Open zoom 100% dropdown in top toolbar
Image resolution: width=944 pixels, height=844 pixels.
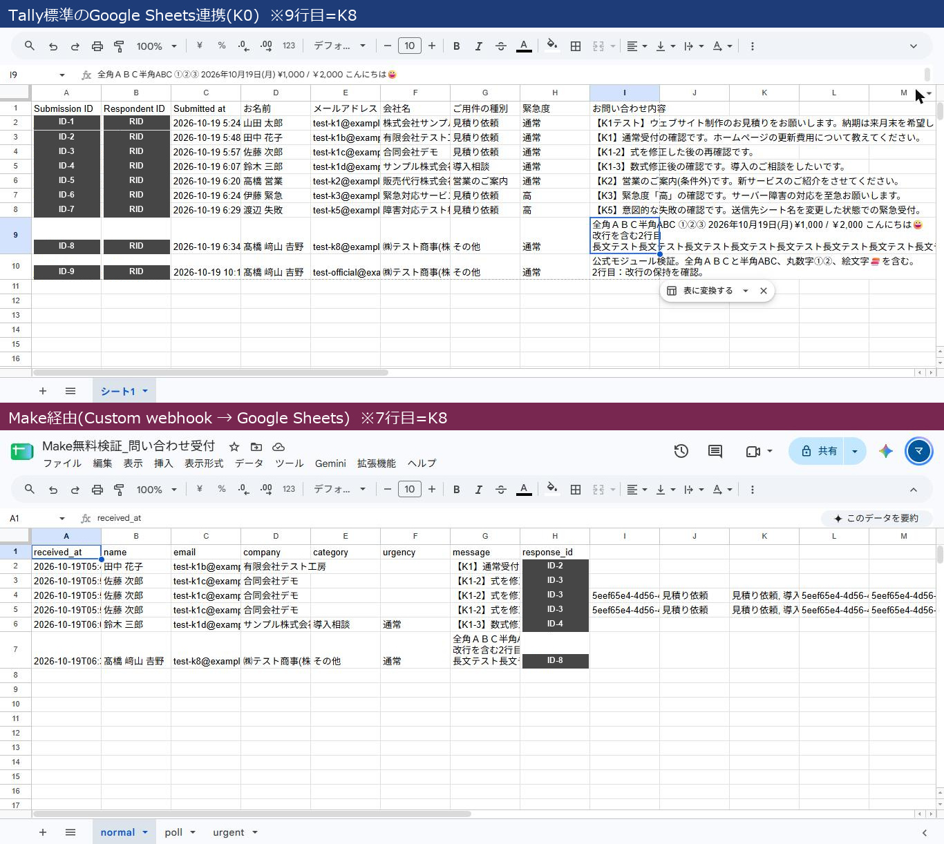coord(157,46)
